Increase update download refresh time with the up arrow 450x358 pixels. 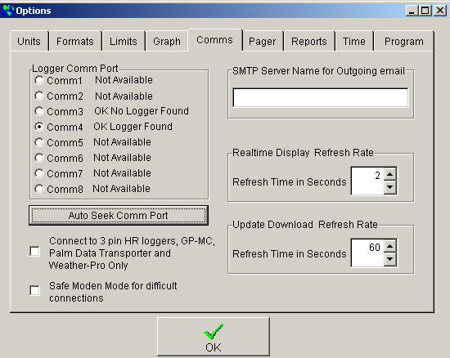point(390,246)
